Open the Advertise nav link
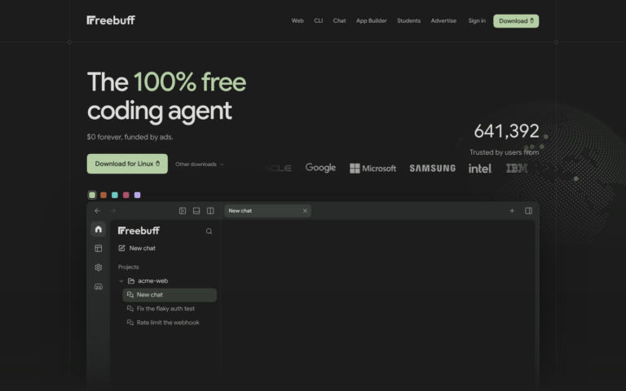Viewport: 626px width, 391px height. pos(443,20)
